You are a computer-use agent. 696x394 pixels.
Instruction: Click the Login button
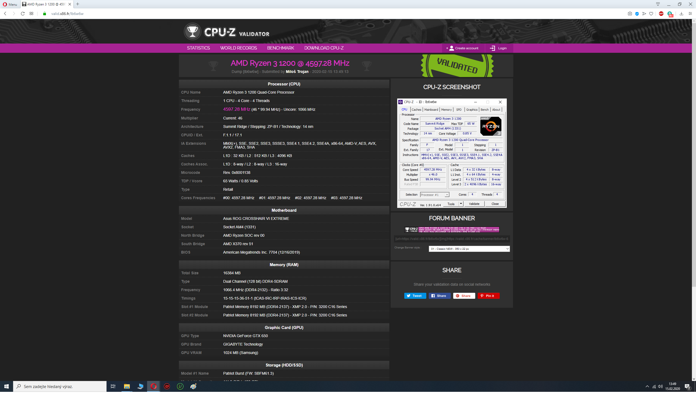499,48
